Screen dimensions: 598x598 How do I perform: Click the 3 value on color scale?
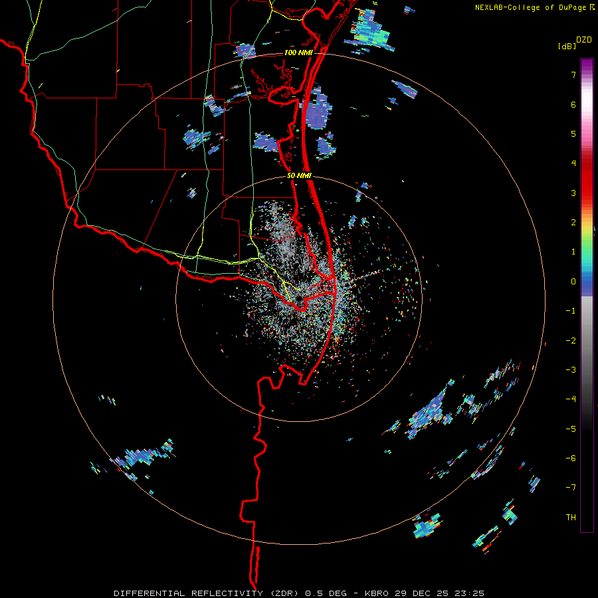pos(573,193)
